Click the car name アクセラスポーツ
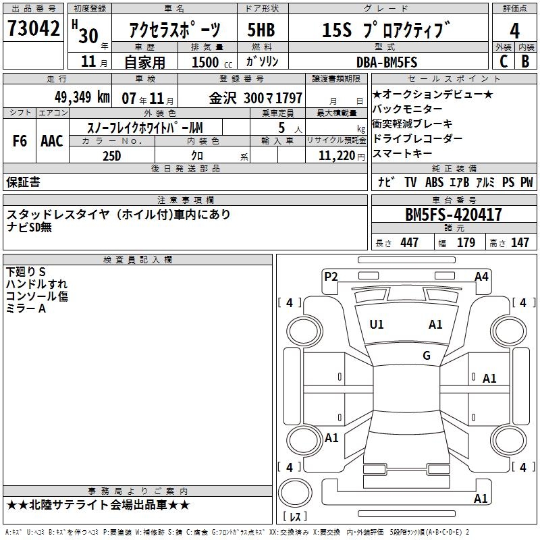This screenshot has height=540, width=540. coord(175,30)
